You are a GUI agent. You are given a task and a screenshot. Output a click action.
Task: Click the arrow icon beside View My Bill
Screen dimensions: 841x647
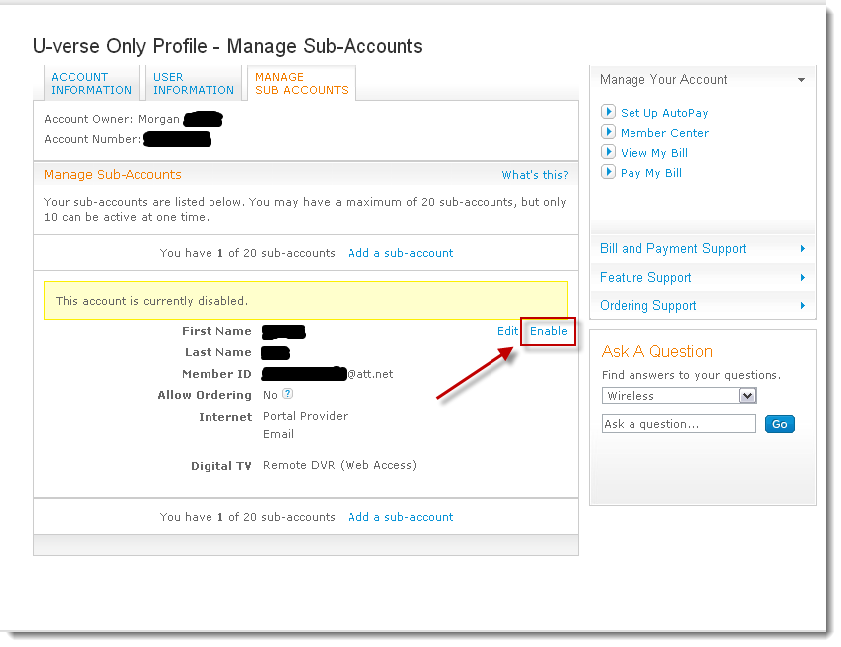(609, 152)
